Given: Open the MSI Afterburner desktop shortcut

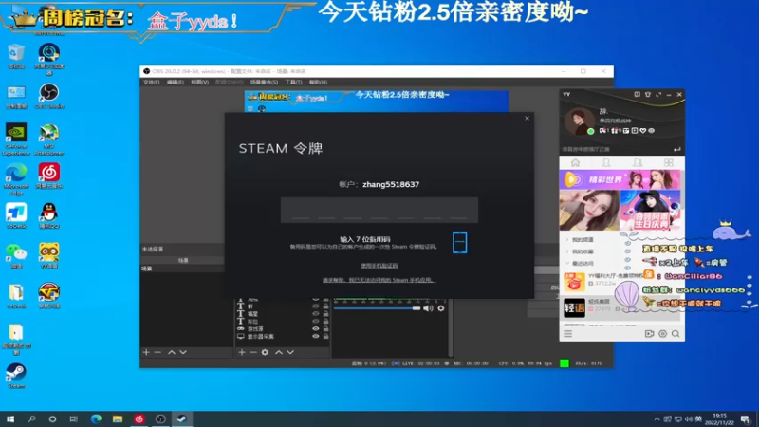Looking at the screenshot, I should coord(49,139).
